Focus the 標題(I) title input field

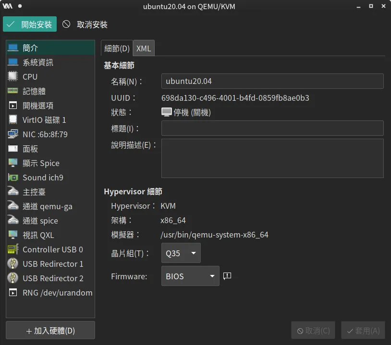click(x=272, y=128)
